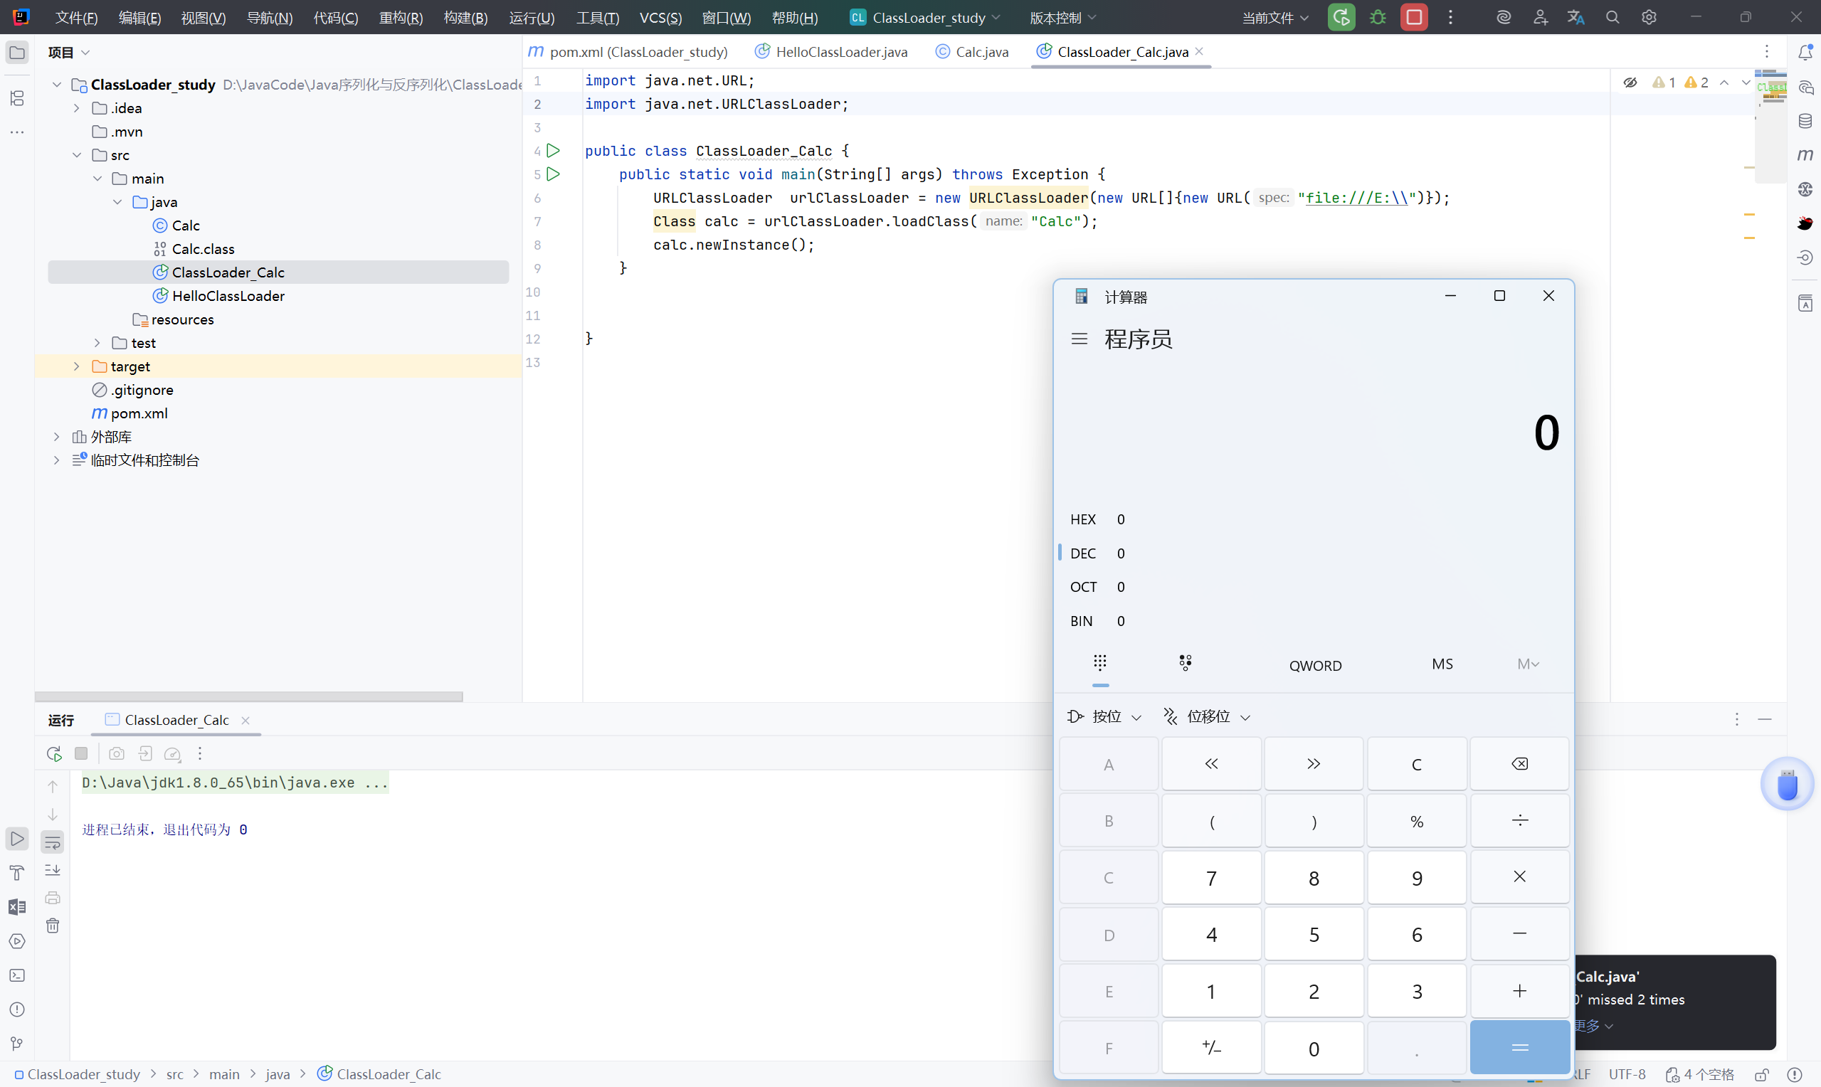Switch calculator to the bit toggling keypad
Viewport: 1821px width, 1087px height.
click(1186, 663)
